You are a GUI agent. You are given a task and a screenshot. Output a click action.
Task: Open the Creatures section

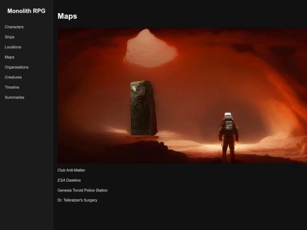(x=13, y=77)
